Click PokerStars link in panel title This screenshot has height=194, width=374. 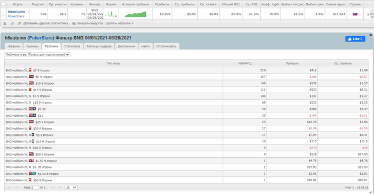point(41,38)
